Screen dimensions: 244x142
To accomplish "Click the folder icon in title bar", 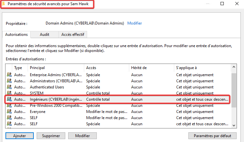I will (4, 4).
